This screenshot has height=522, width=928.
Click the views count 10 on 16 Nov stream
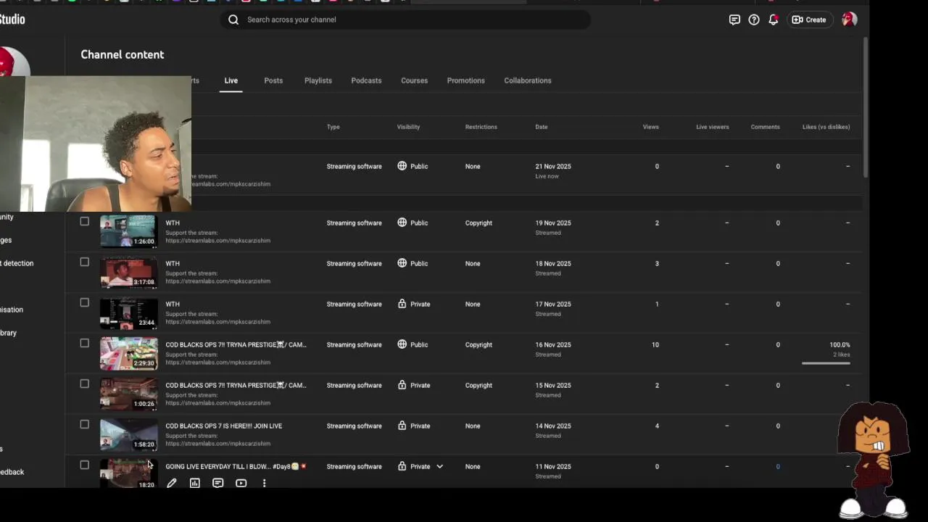pyautogui.click(x=655, y=344)
